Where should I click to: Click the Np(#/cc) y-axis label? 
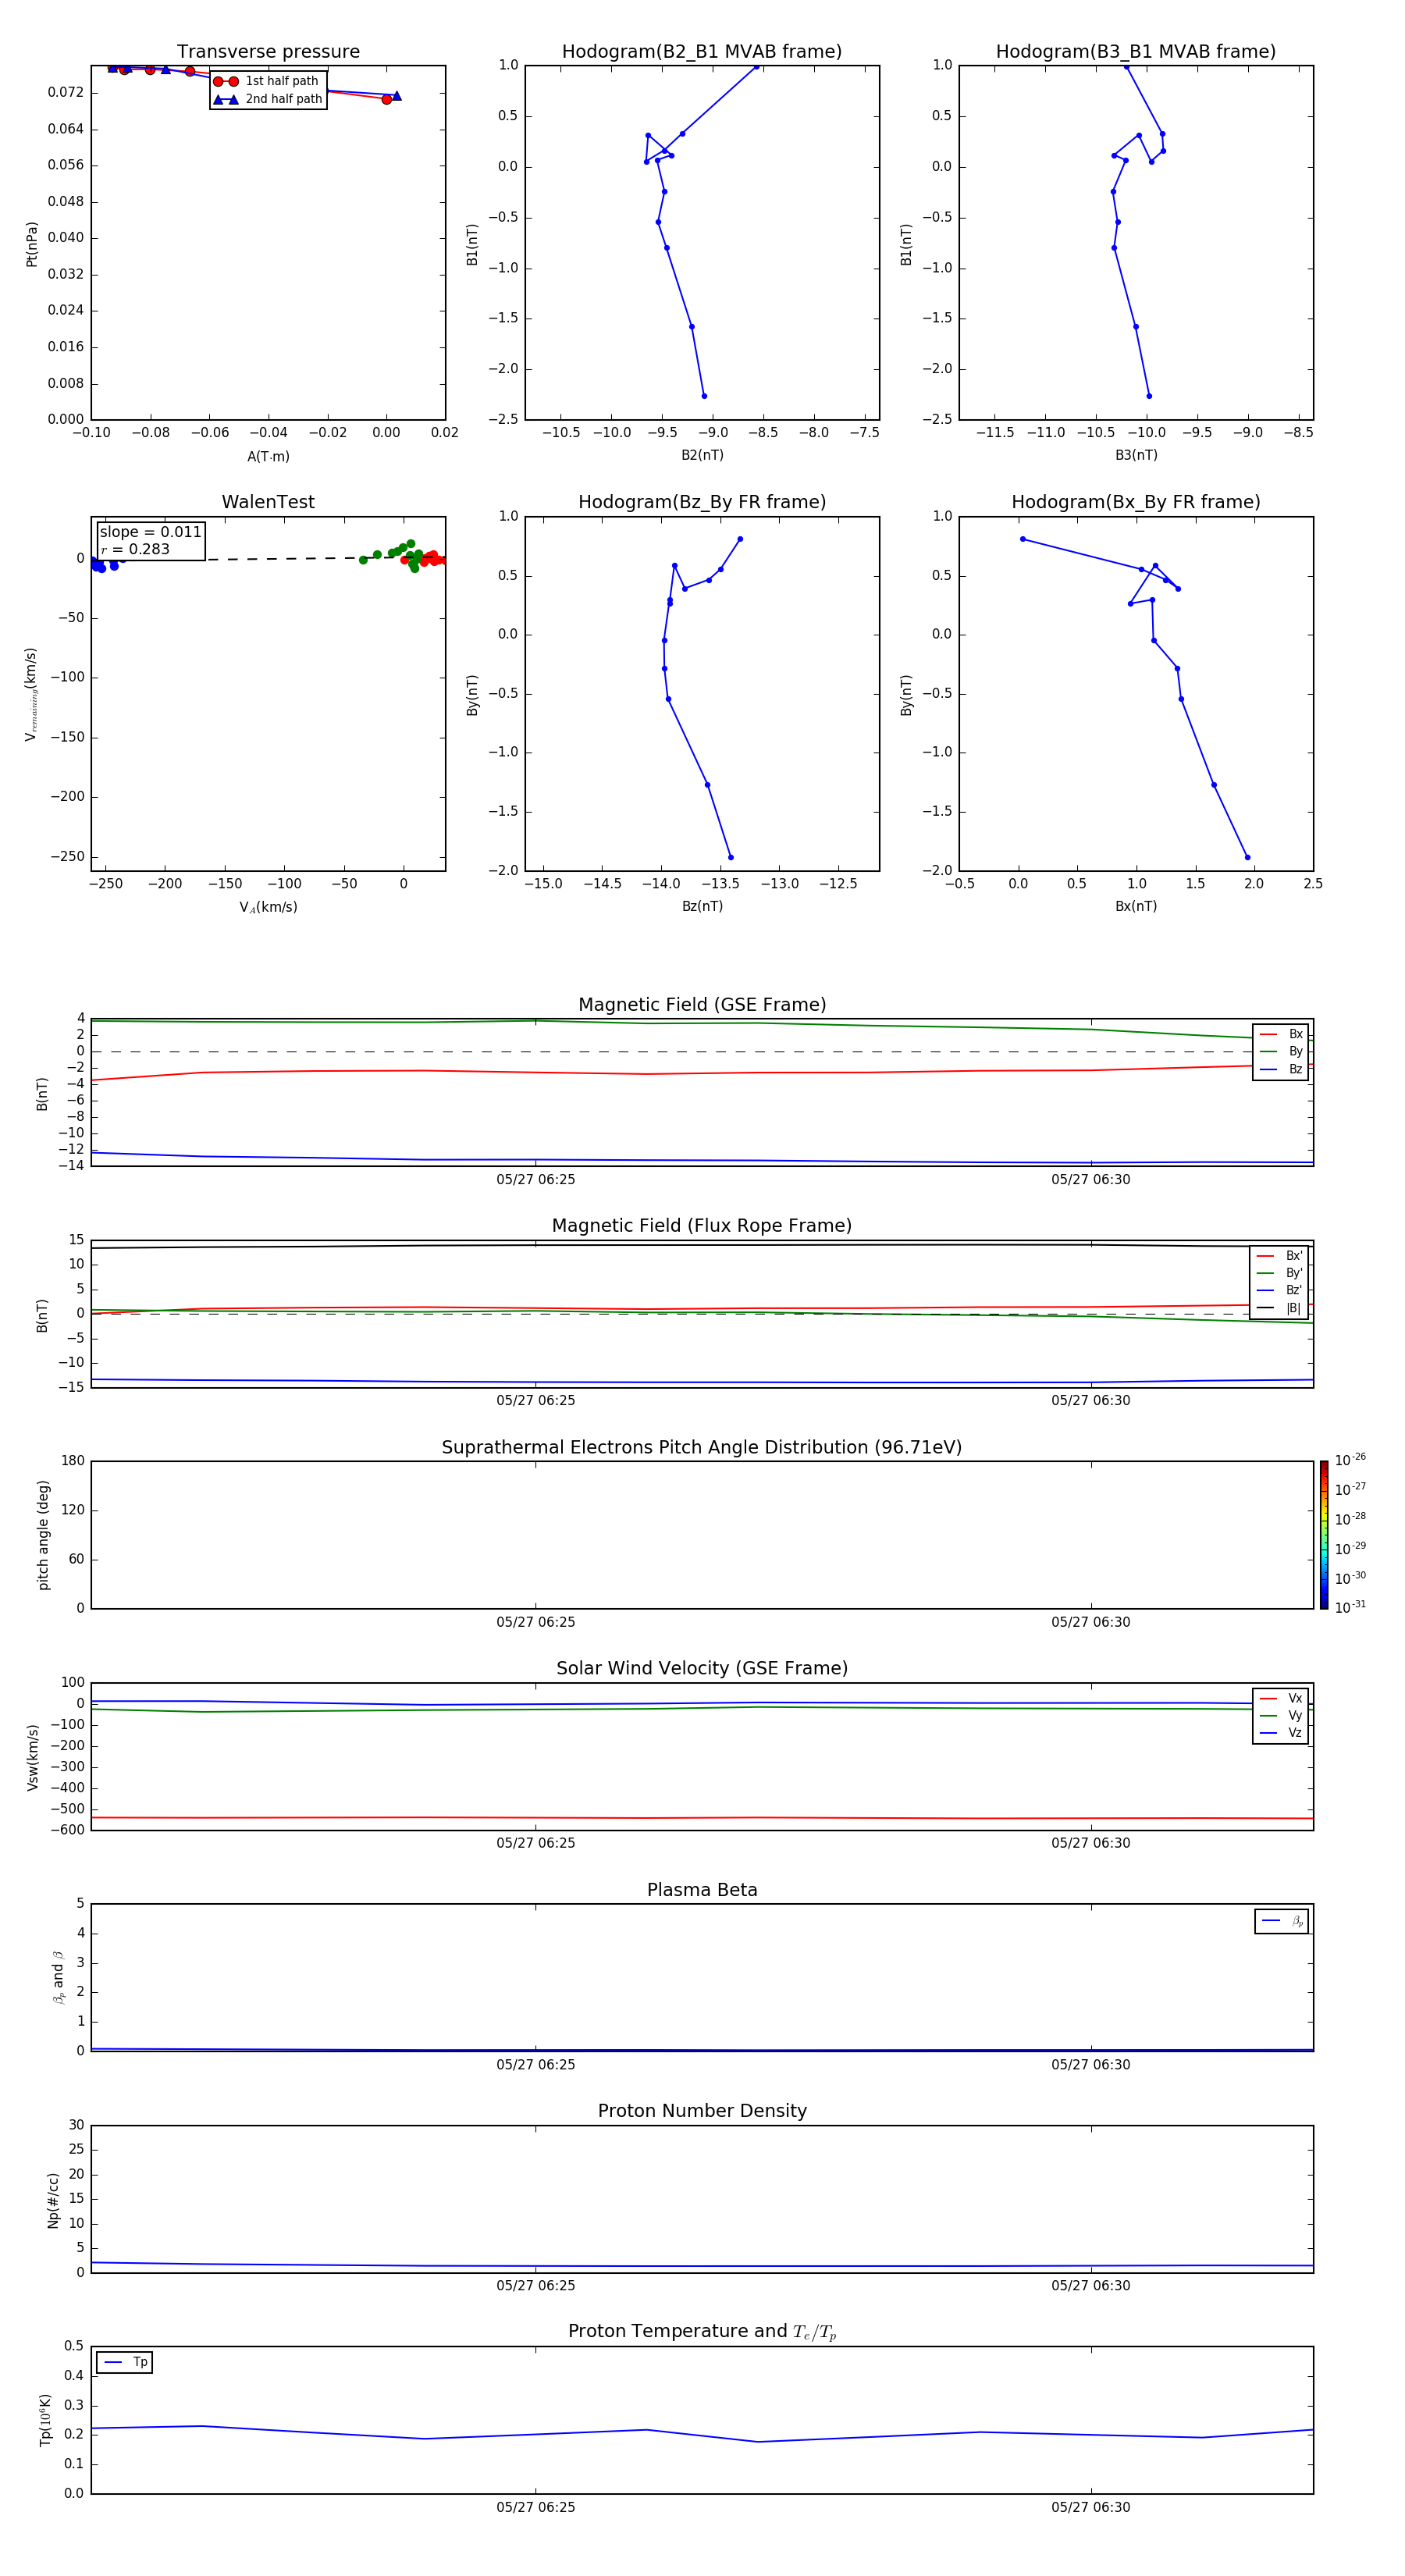[53, 2200]
